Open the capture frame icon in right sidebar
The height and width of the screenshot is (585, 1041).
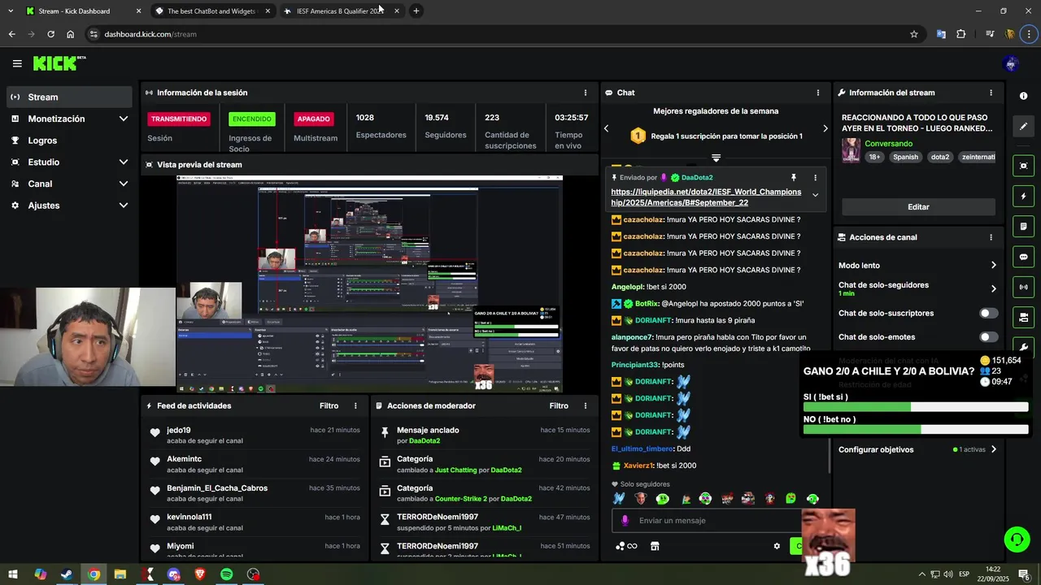(x=1023, y=166)
